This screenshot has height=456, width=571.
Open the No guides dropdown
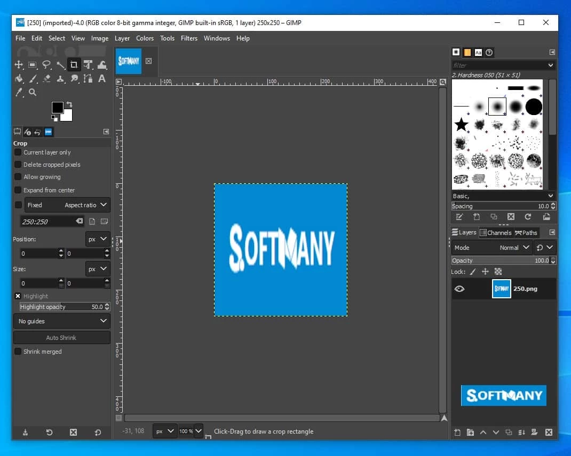(61, 321)
